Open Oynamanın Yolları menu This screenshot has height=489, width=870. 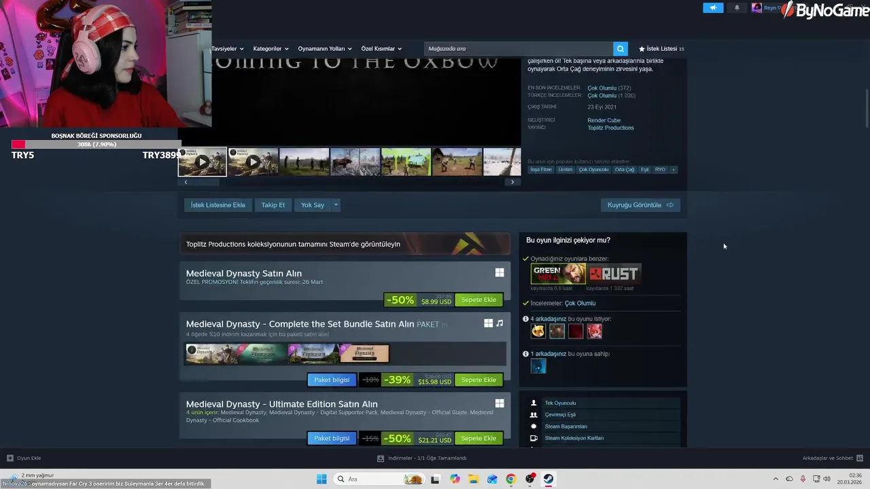(x=324, y=49)
